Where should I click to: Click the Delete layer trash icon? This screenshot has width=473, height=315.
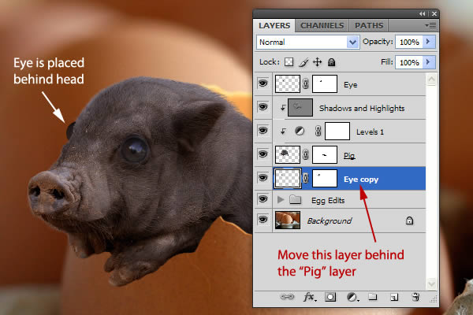click(415, 297)
